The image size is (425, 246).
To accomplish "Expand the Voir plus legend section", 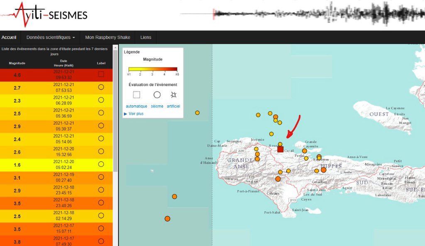I will click(x=134, y=114).
